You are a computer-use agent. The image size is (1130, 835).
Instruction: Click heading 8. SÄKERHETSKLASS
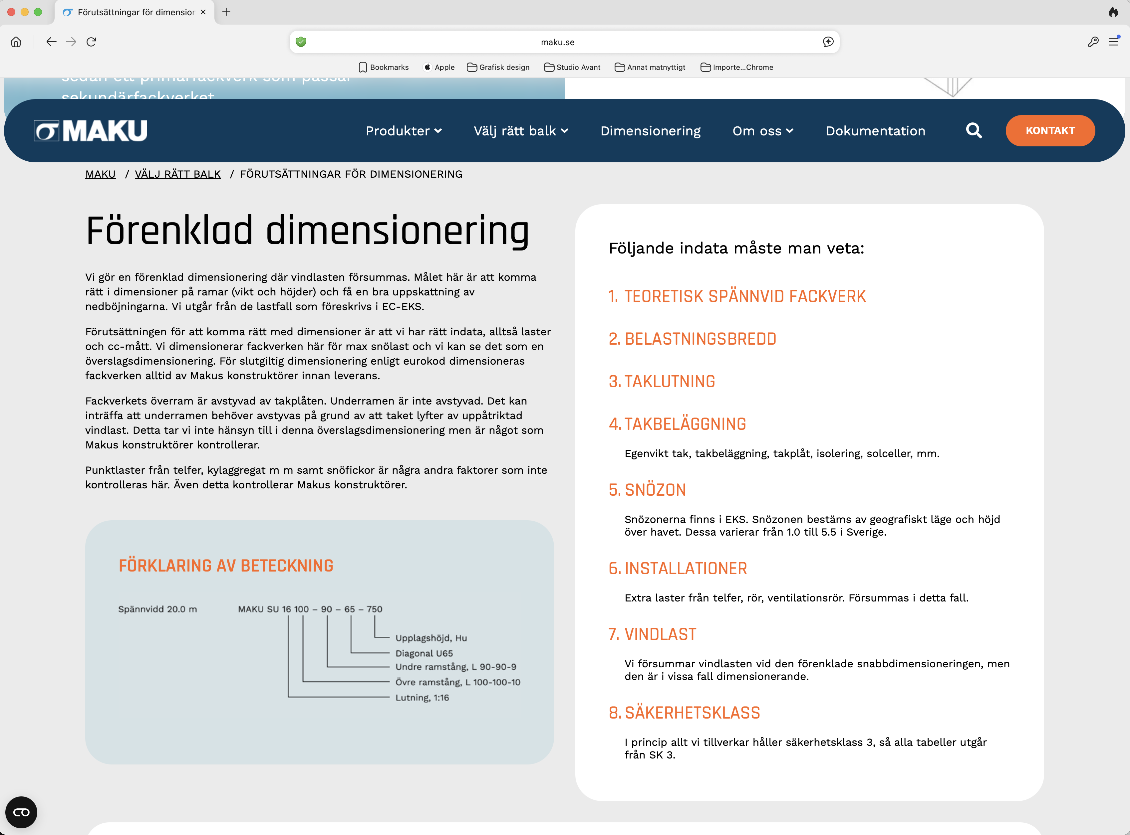click(x=685, y=713)
